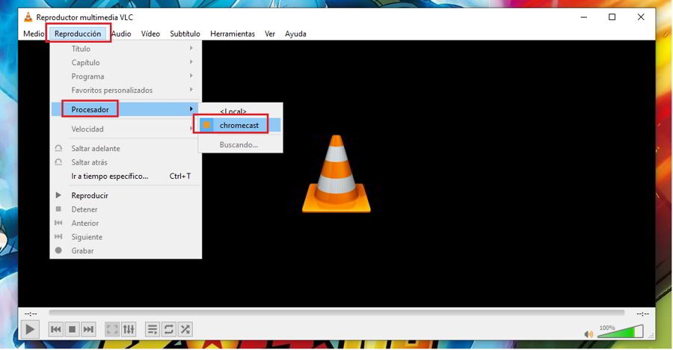
Task: Click Ir a tiempo específico... menu entry
Action: point(110,176)
